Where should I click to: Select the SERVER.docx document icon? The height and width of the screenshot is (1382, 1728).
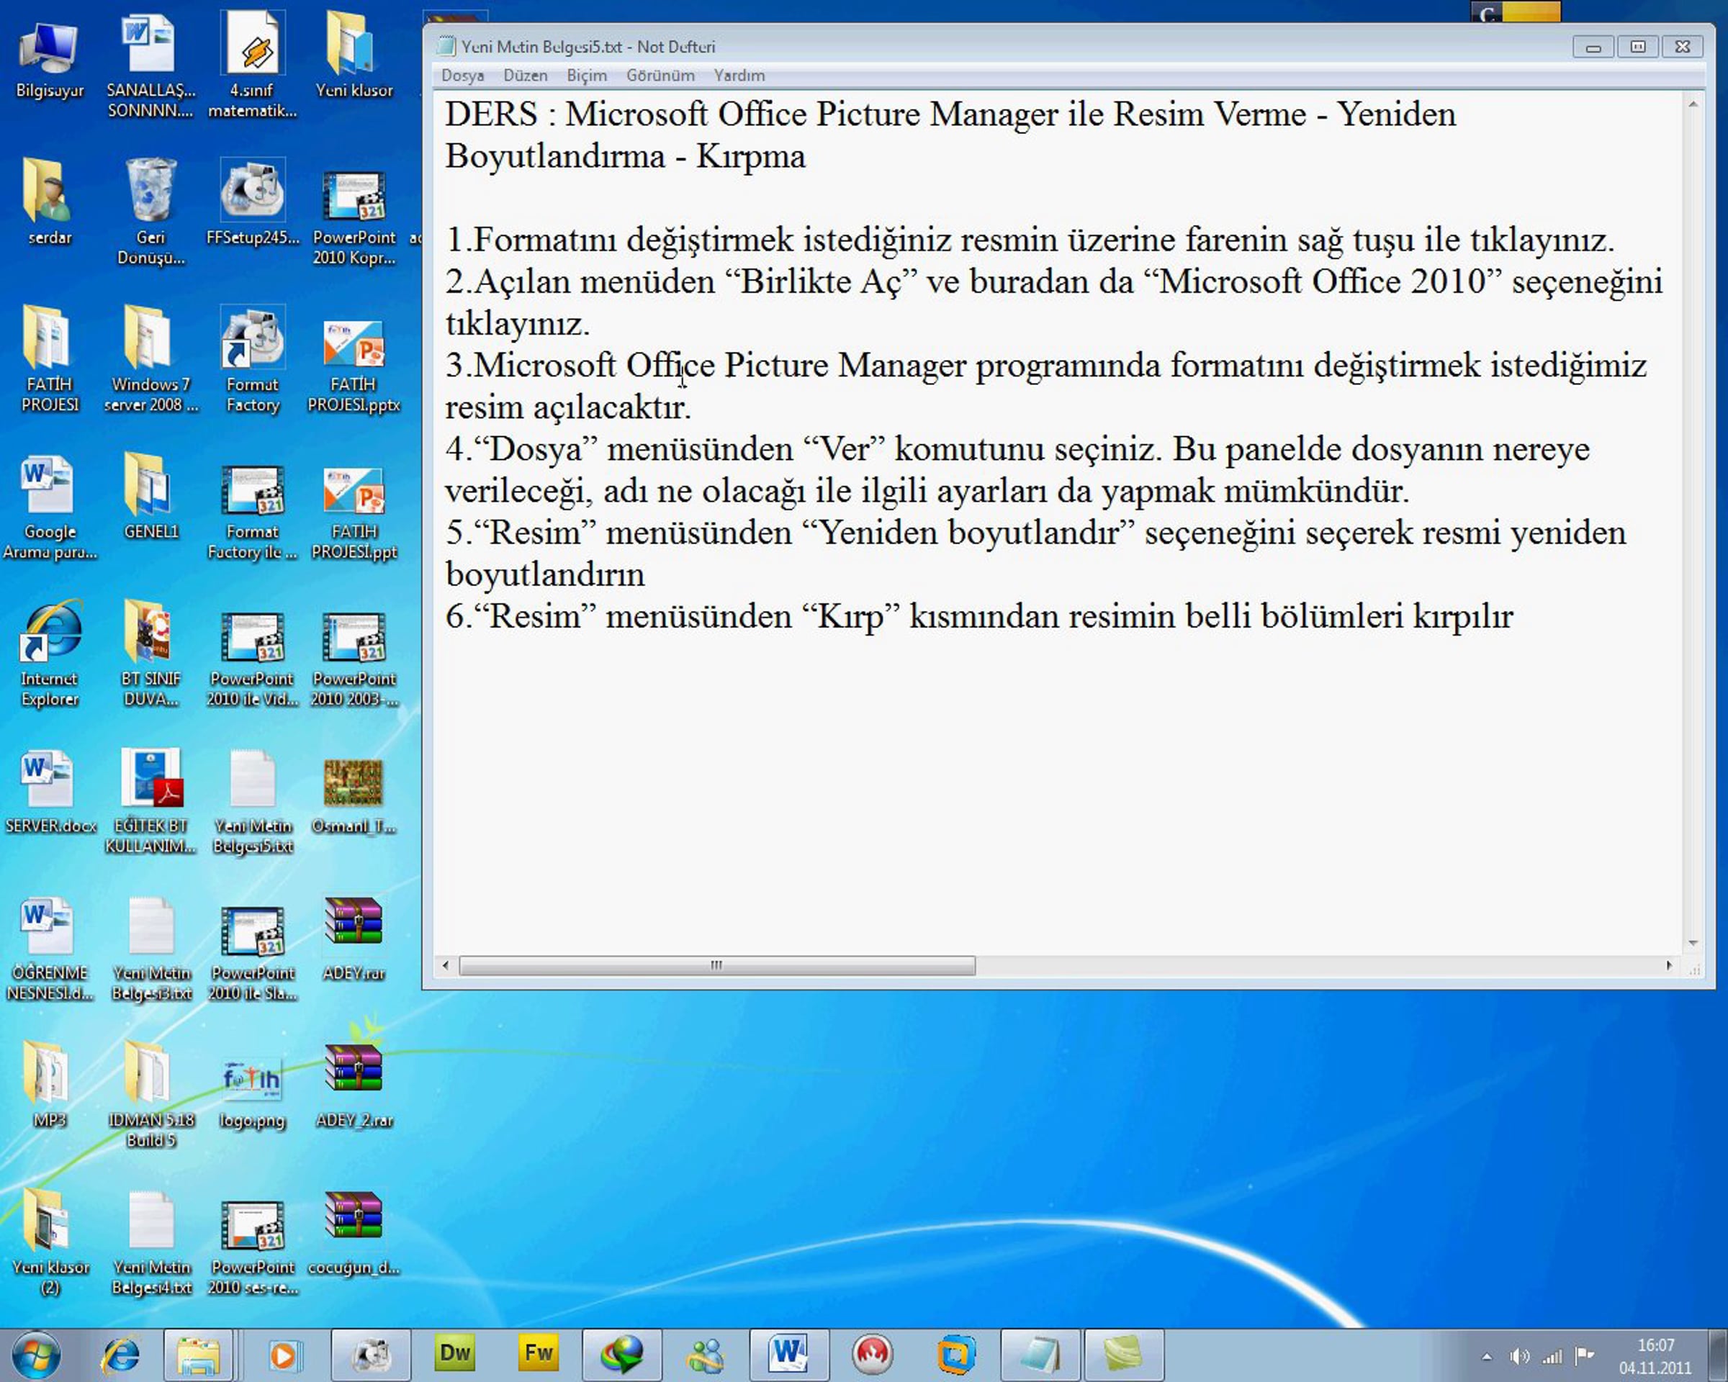coord(49,792)
